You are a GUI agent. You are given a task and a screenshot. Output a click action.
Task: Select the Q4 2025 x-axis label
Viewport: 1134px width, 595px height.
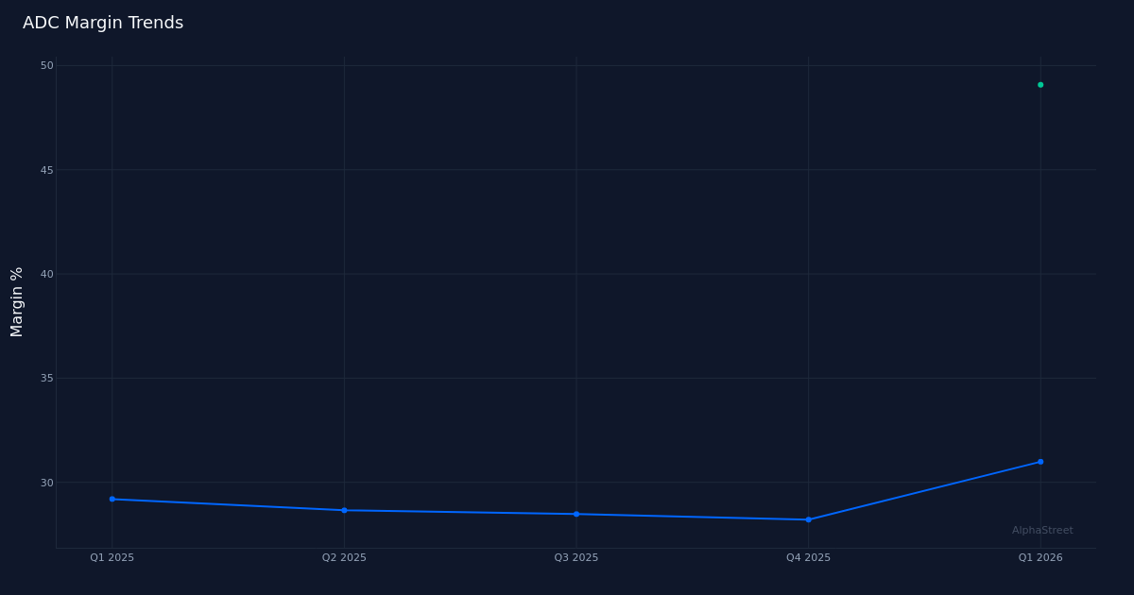(808, 557)
